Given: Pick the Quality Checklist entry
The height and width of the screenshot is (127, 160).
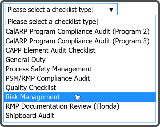Looking at the screenshot, I should tap(31, 88).
